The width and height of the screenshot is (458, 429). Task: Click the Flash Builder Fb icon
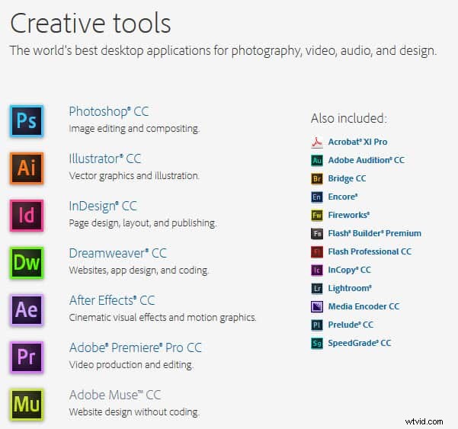[x=317, y=234]
